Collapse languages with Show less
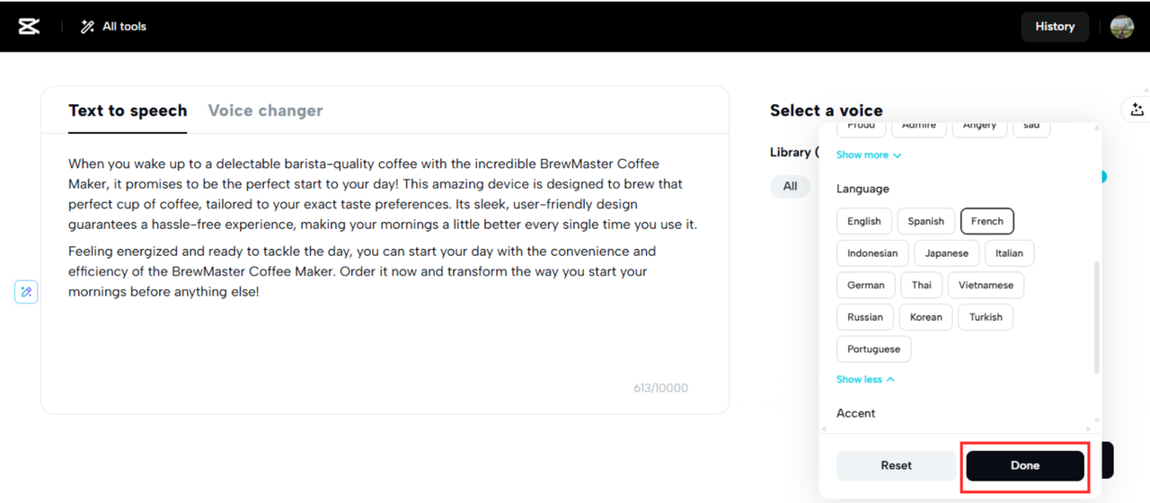This screenshot has height=503, width=1150. click(864, 379)
